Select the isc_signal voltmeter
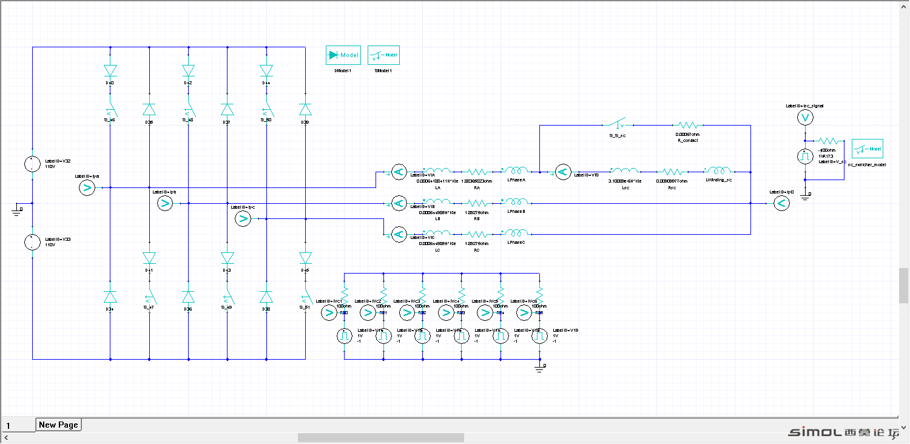 805,118
